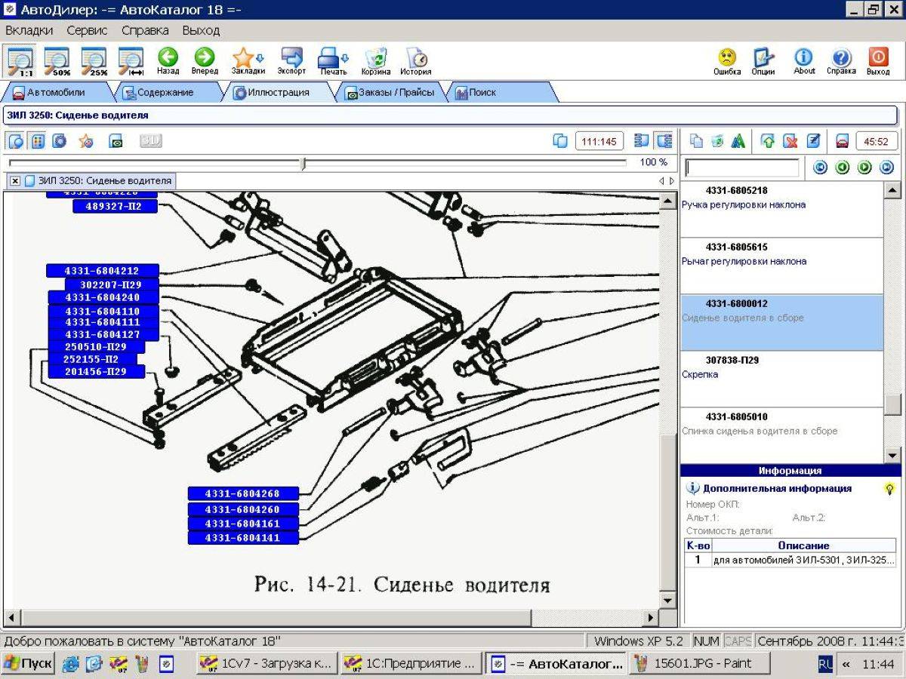Click the star bookmark icon in illustration toolbar
This screenshot has height=679, width=906.
point(86,141)
